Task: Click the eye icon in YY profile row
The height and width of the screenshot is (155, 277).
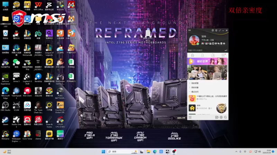Action: (224, 44)
